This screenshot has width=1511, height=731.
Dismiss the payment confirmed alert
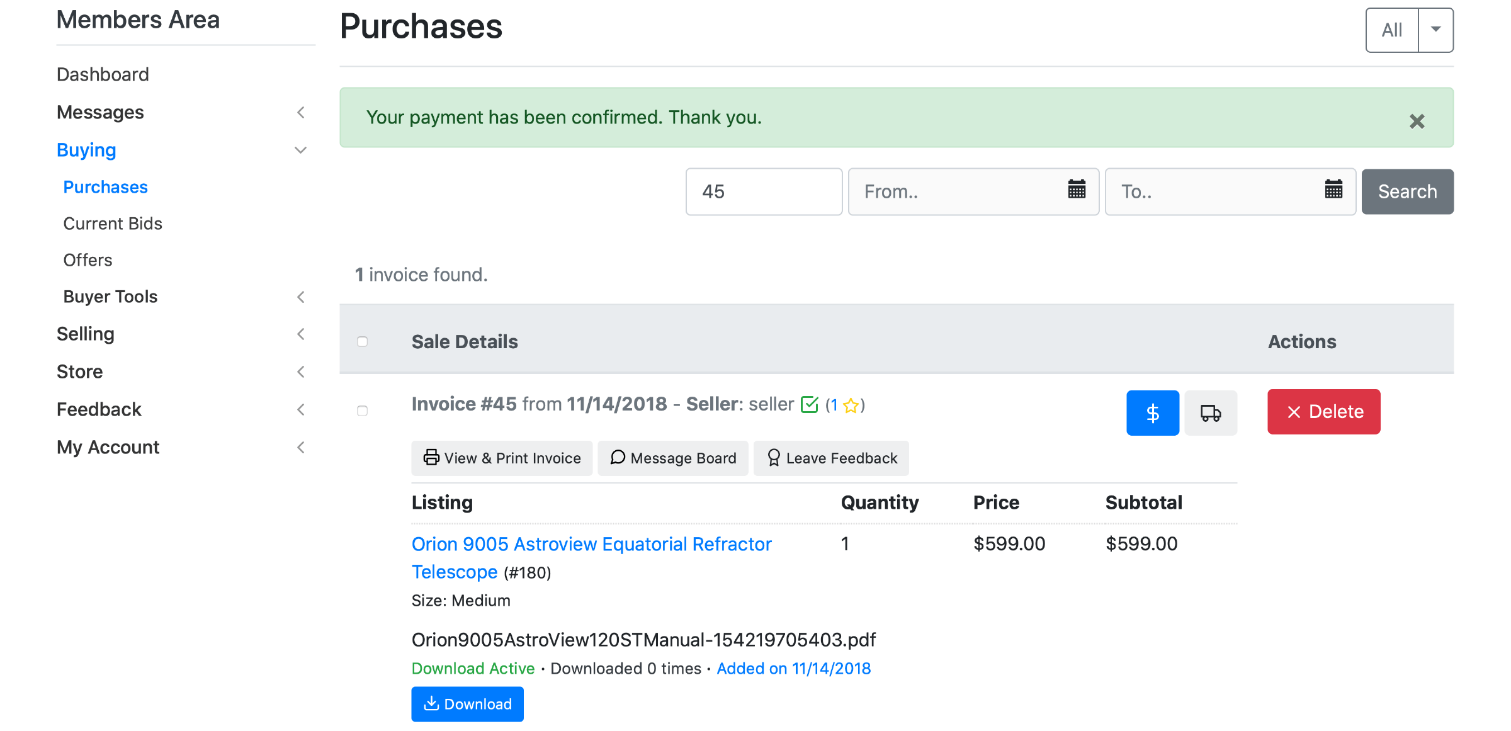pos(1417,121)
